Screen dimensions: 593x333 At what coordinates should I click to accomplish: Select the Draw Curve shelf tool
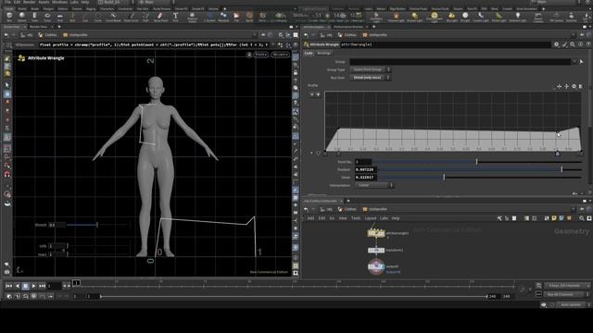click(132, 17)
